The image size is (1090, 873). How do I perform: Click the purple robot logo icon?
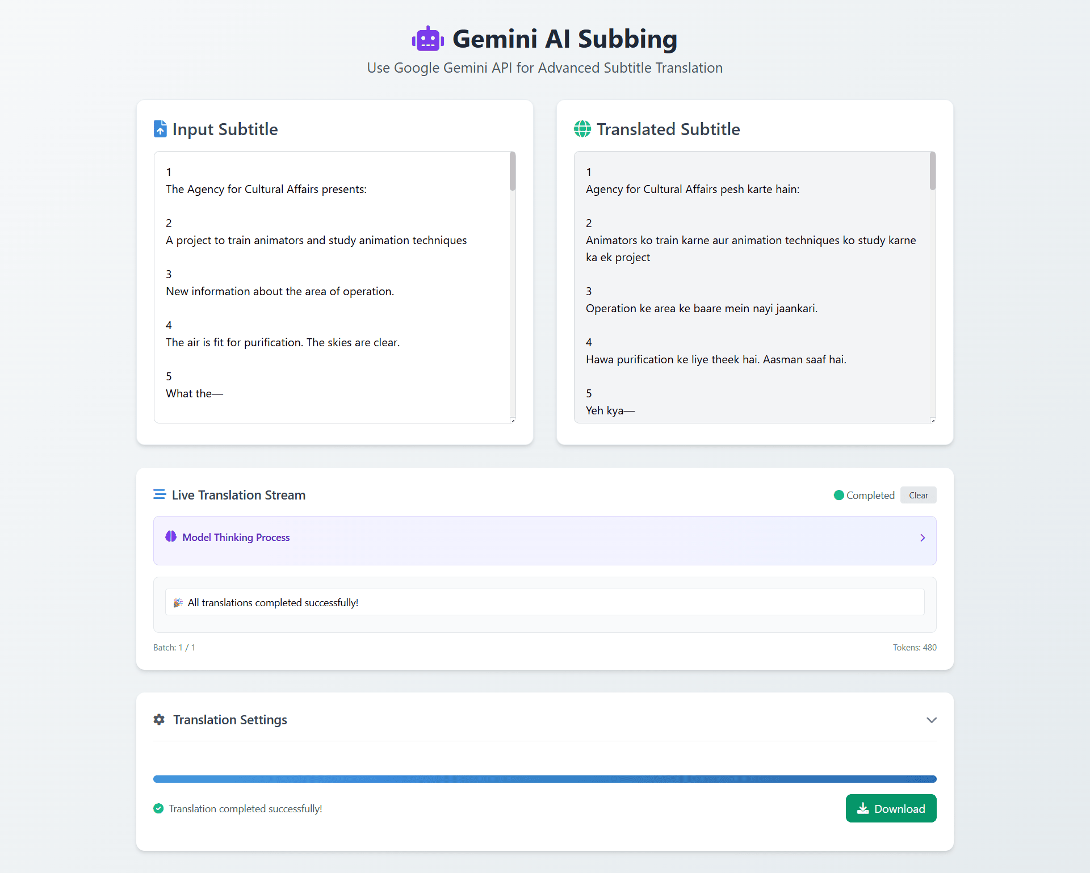point(427,39)
